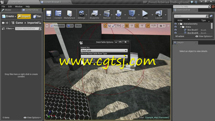Click the Matinee clapperboard icon

click(x=107, y=15)
